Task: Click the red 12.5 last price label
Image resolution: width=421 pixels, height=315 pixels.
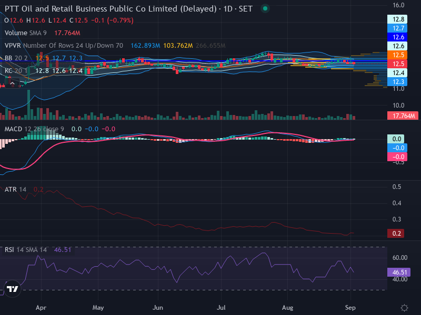Action: pyautogui.click(x=397, y=64)
